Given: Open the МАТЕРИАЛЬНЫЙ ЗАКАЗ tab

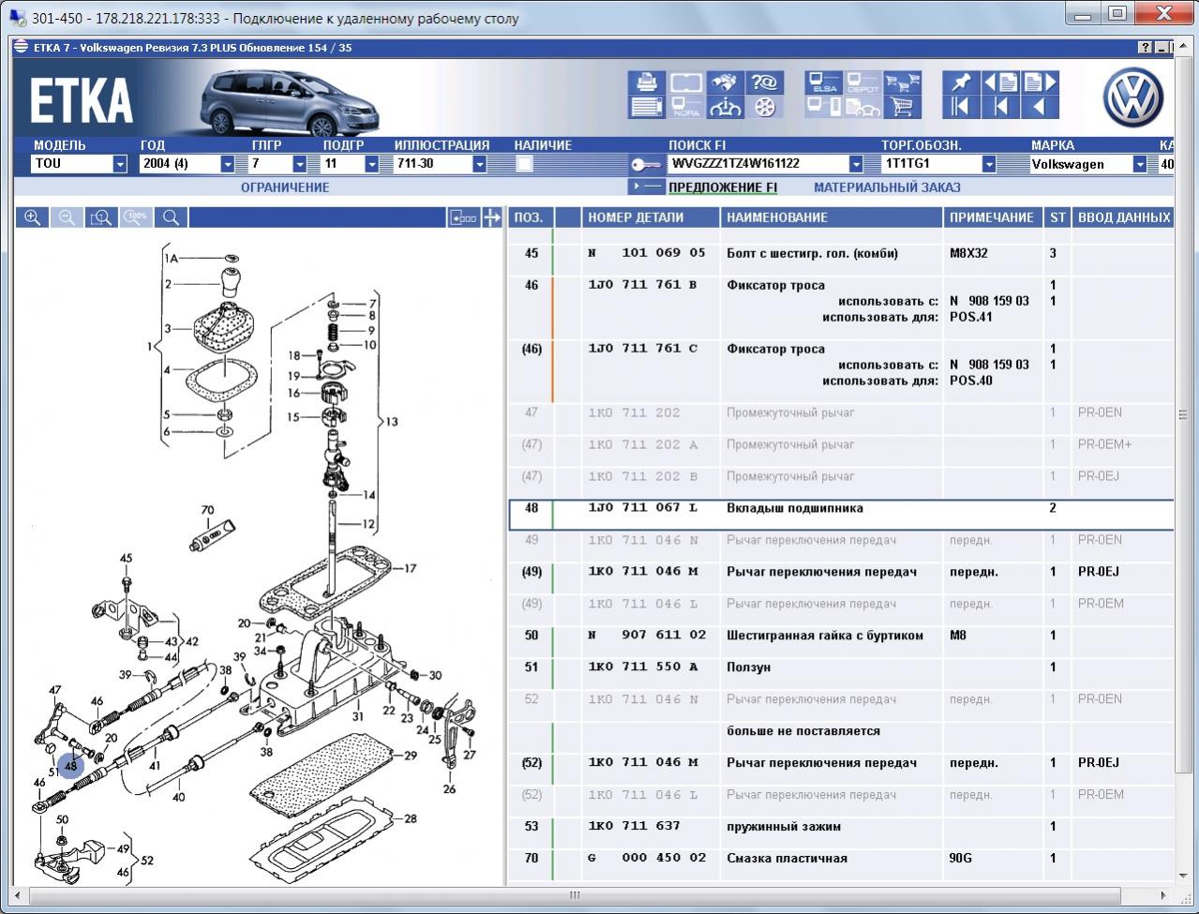Looking at the screenshot, I should tap(887, 187).
